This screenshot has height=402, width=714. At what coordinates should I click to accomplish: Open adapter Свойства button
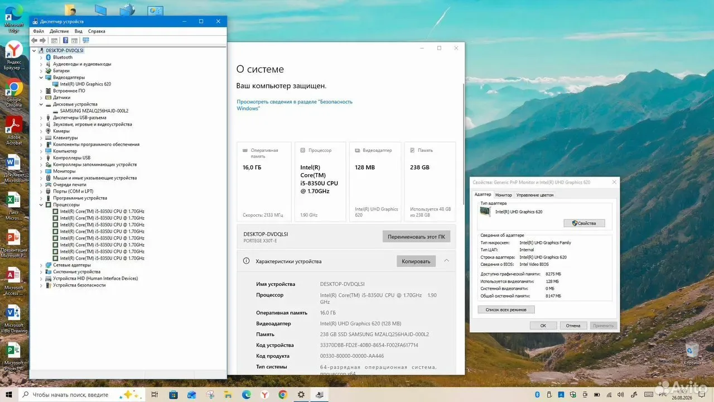click(x=584, y=223)
